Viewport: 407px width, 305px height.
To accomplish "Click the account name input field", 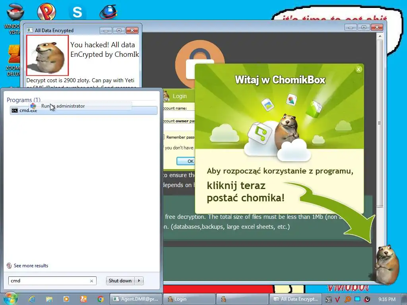I will pyautogui.click(x=179, y=114).
